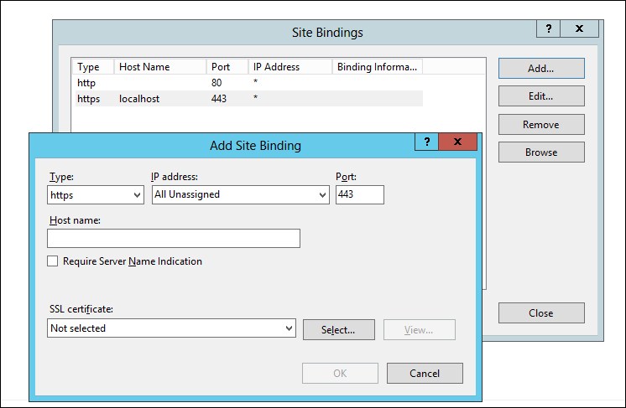This screenshot has height=408, width=626.
Task: Click the Browse button
Action: (x=541, y=152)
